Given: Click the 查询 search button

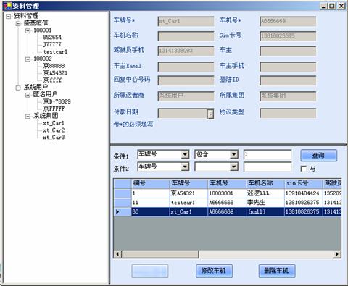Looking at the screenshot, I should [318, 156].
